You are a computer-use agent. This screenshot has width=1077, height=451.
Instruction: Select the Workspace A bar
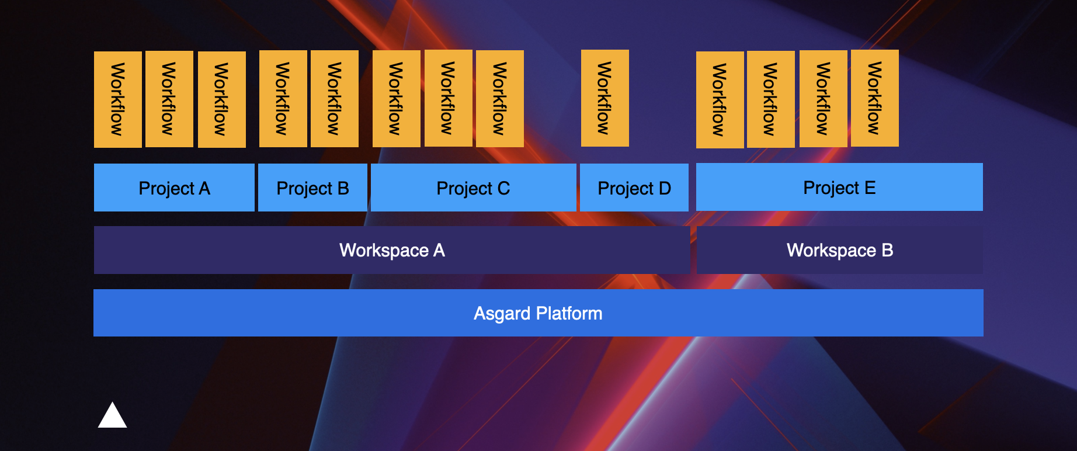click(x=391, y=250)
